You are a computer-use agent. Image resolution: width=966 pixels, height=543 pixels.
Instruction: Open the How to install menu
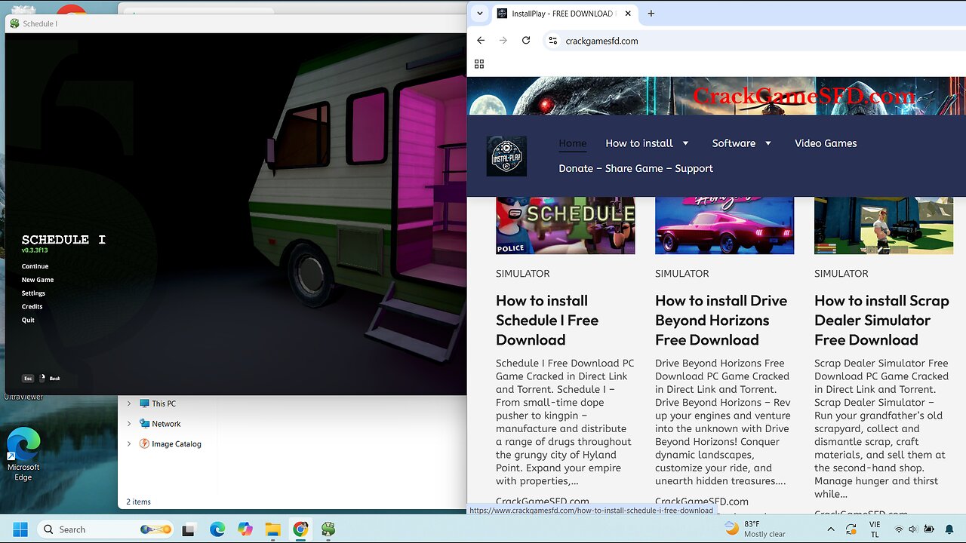coord(639,143)
